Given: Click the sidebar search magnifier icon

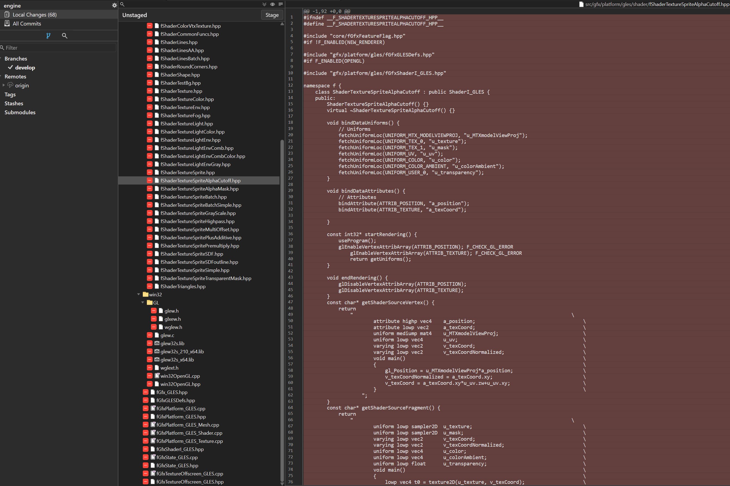Looking at the screenshot, I should pos(65,36).
